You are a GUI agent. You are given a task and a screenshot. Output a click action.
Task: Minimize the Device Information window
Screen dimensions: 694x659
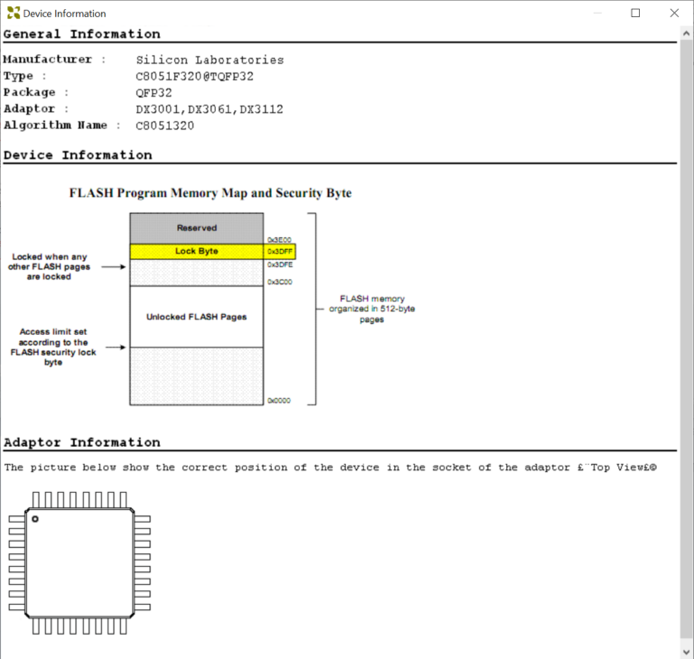pos(597,14)
